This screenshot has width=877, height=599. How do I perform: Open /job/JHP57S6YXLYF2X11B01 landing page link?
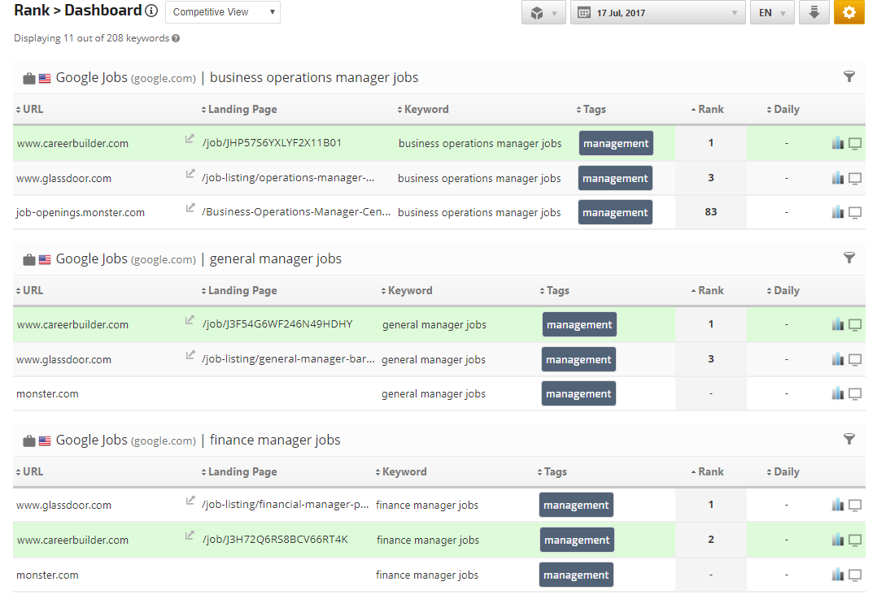tap(272, 143)
